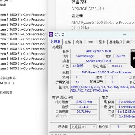
Task: Click the AMD Ryzen 5 1600 name field
Action: tap(99, 51)
